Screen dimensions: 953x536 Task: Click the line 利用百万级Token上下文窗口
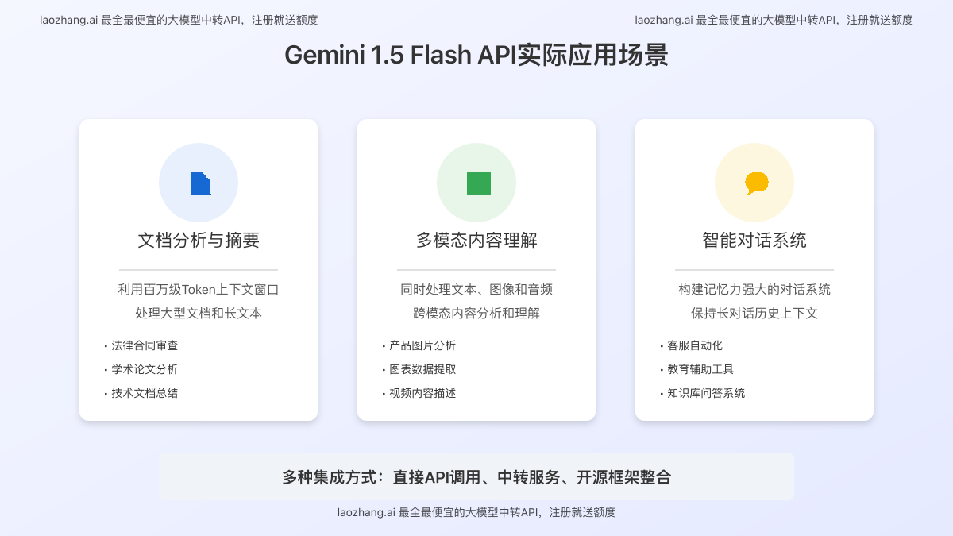[x=199, y=290]
